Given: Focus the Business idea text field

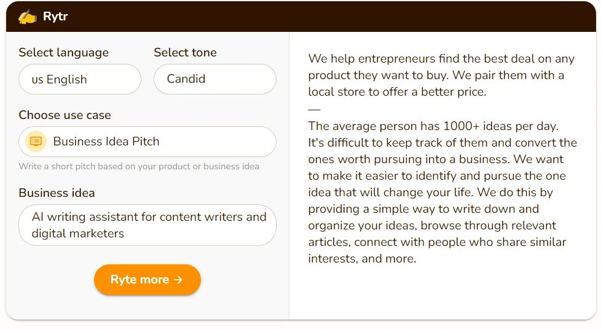Looking at the screenshot, I should coord(147,225).
